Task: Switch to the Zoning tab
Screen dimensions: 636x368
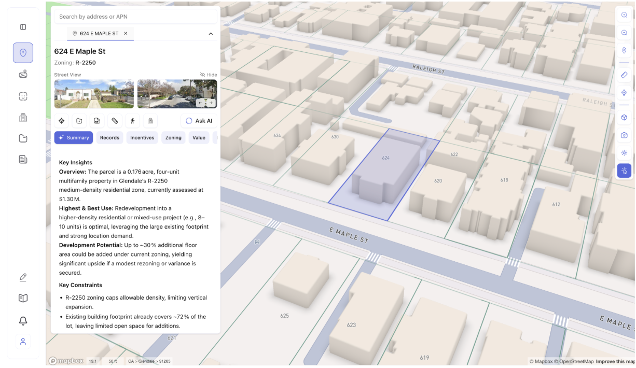Action: click(x=173, y=137)
